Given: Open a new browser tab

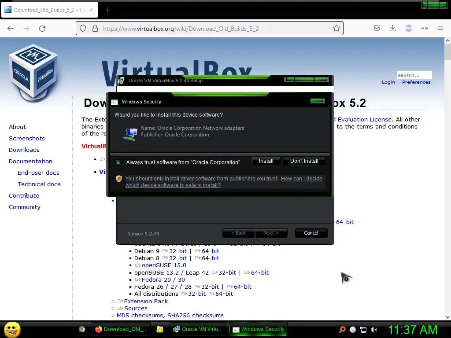Looking at the screenshot, I should point(107,10).
